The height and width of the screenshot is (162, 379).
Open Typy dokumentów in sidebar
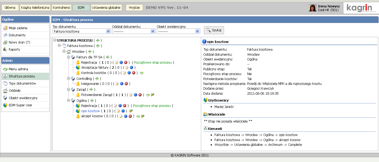pos(25,83)
